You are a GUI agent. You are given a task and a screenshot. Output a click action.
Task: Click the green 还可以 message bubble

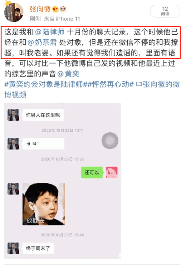(92, 172)
